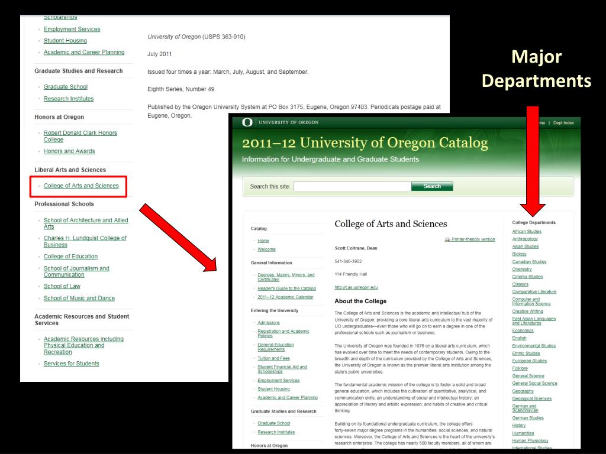The height and width of the screenshot is (454, 606).
Task: Open Printer-friendly version link
Action: tap(473, 239)
